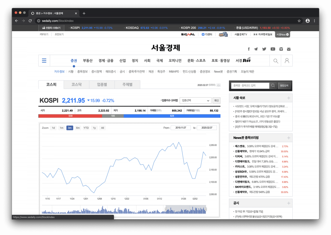The image size is (331, 235).
Task: Set chart zoom to 1m
Action: click(62, 128)
